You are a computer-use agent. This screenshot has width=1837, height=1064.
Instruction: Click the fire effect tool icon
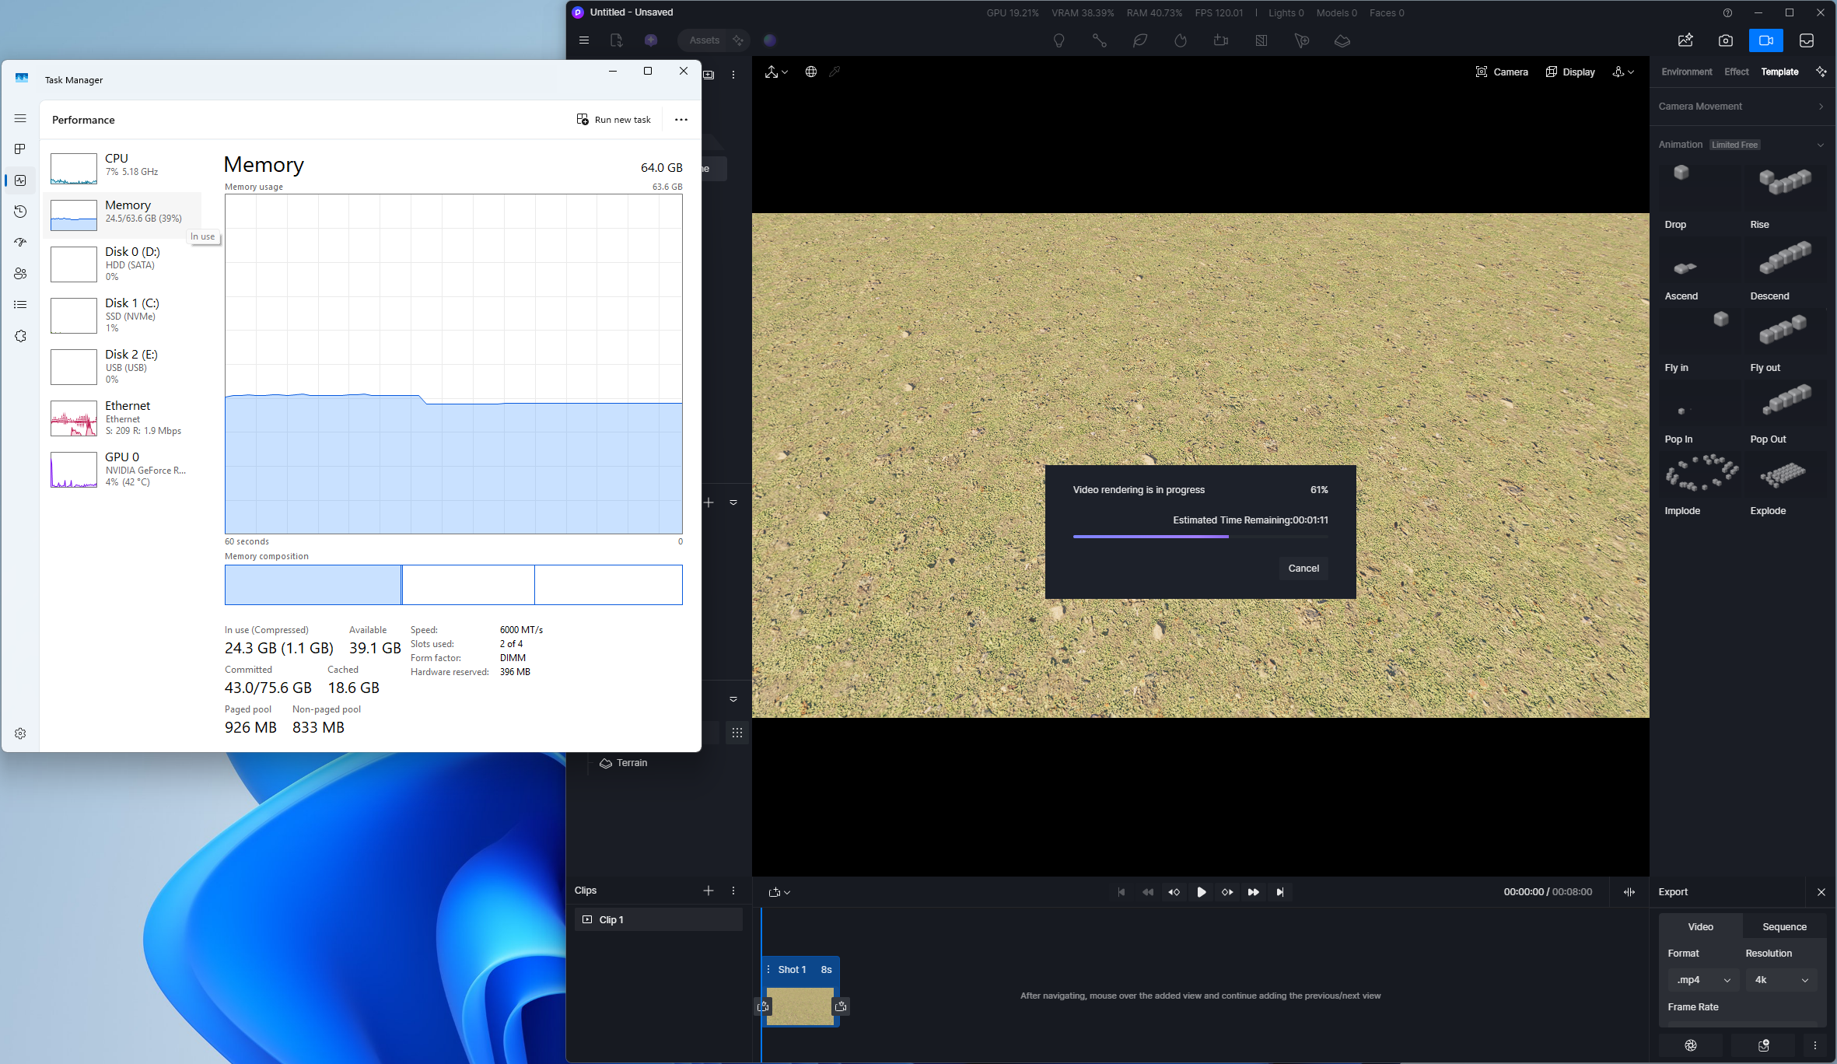(x=1181, y=40)
